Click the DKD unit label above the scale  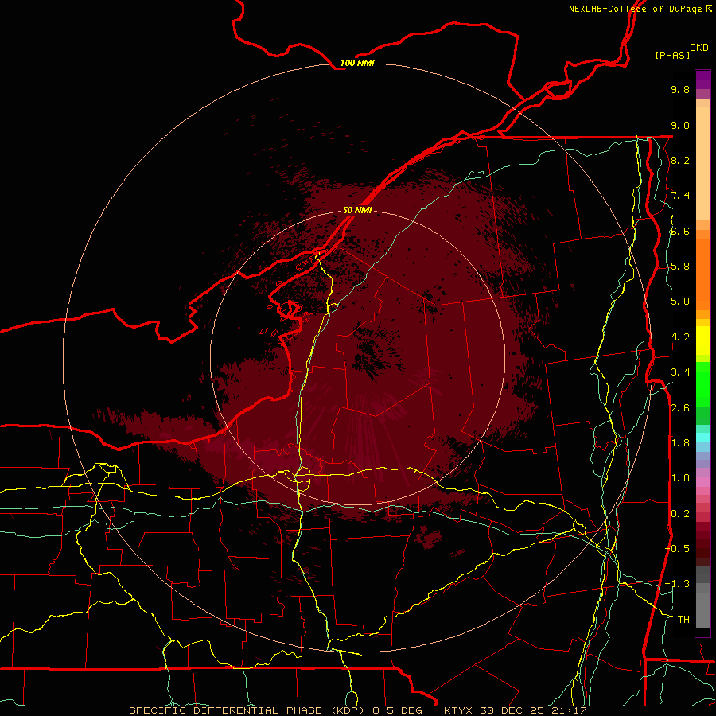[x=698, y=47]
